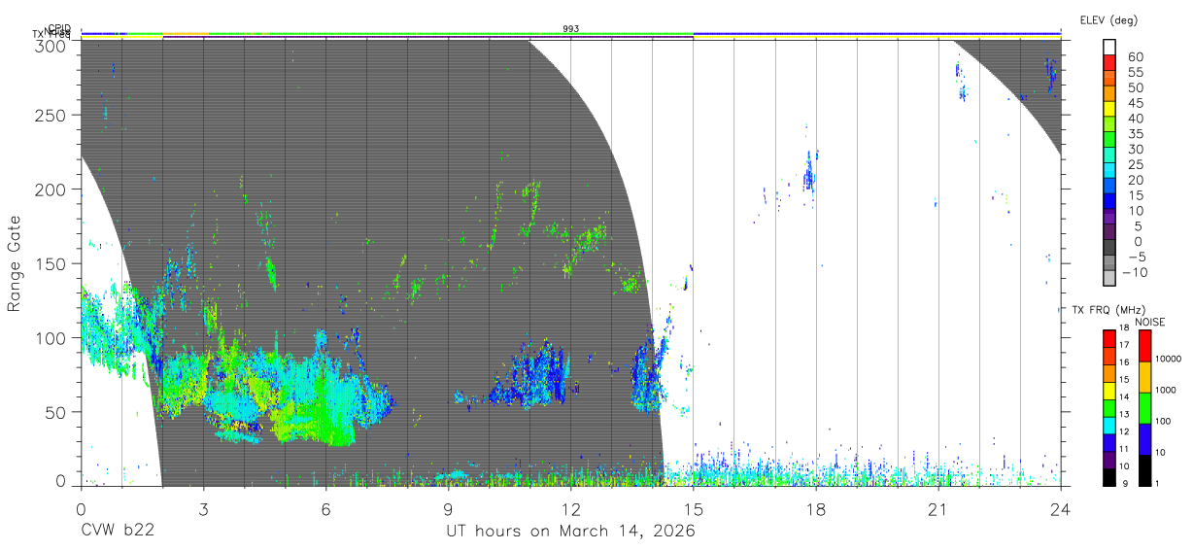Click the "10000" label on the NOISE legend

tap(1170, 359)
